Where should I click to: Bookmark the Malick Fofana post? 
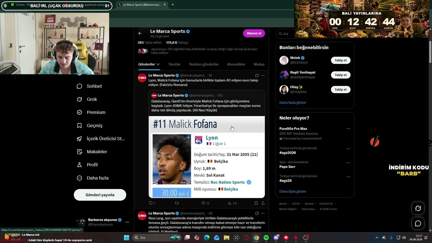(256, 203)
